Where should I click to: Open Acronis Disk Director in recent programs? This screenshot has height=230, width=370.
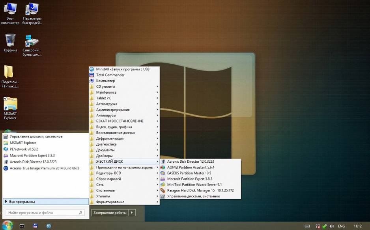coord(45,162)
